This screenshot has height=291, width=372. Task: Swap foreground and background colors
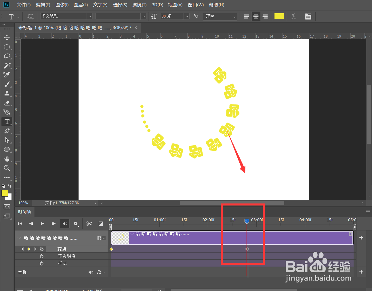(9, 186)
